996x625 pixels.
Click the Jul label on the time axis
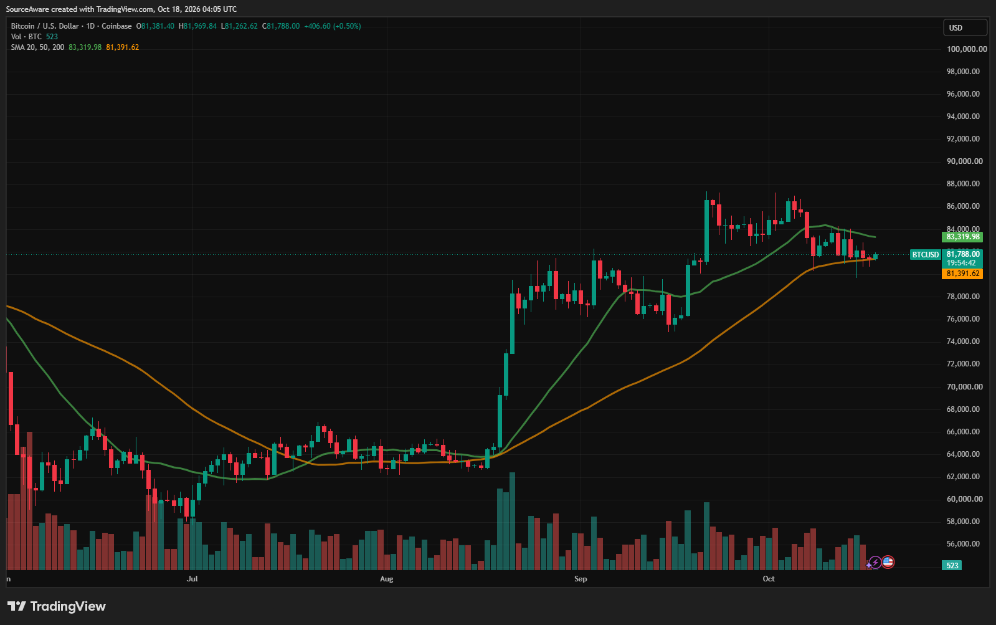coord(192,579)
